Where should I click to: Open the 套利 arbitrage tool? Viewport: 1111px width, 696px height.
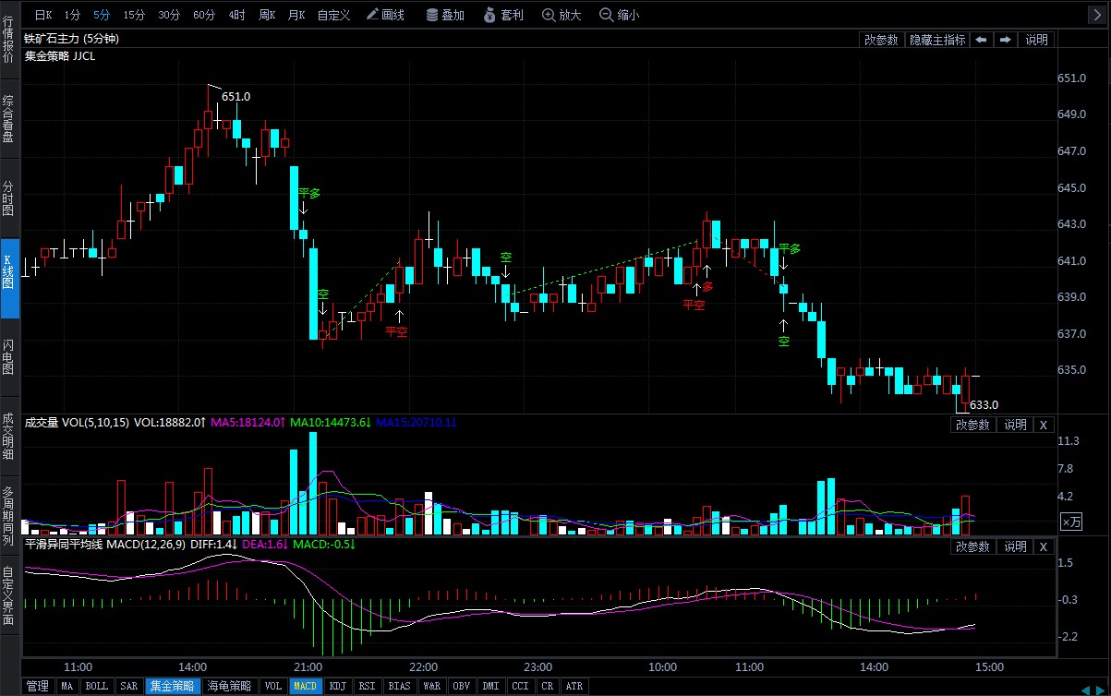(503, 15)
